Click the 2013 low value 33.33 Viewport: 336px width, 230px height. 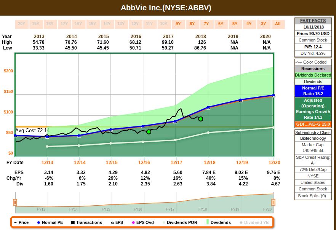[38, 48]
